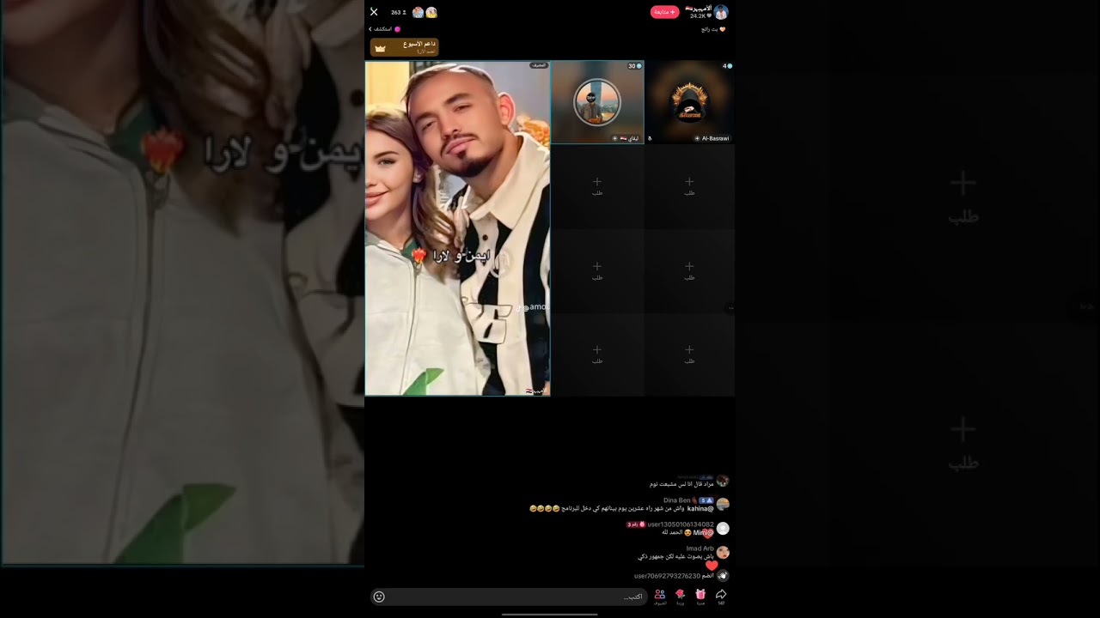Tap the second top-viewer avatar beside 263
1100x618 pixels.
[x=431, y=12]
